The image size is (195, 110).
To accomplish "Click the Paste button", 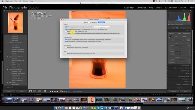I will (21, 91).
